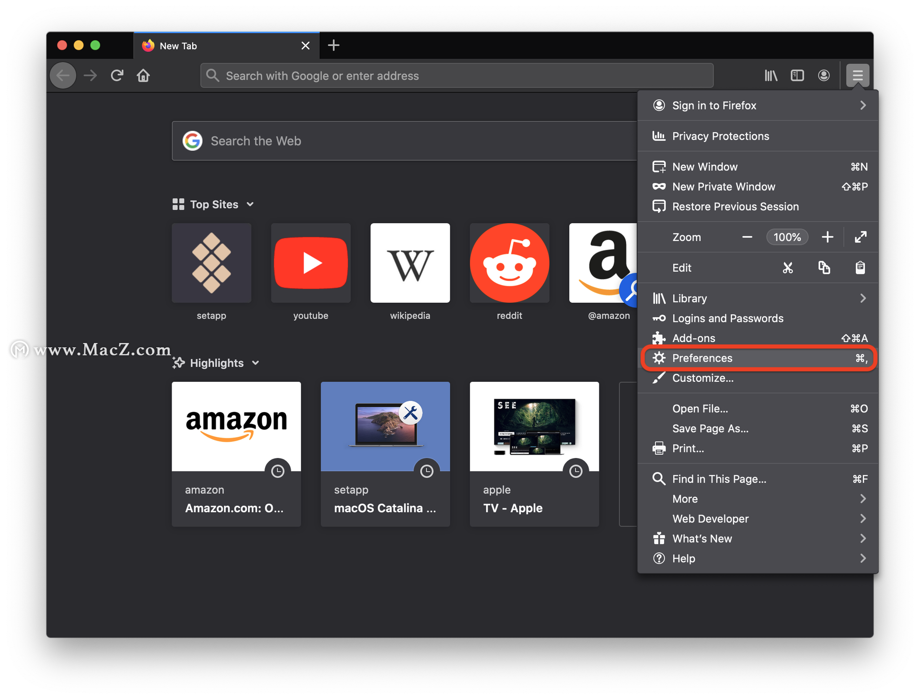This screenshot has height=699, width=920.
Task: Click the Cut scissors icon
Action: coord(788,268)
